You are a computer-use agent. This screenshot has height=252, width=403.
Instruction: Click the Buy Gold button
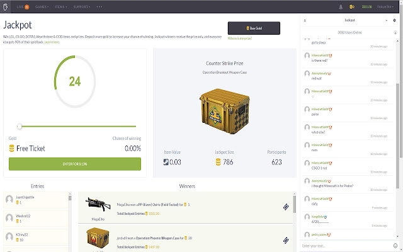[254, 28]
